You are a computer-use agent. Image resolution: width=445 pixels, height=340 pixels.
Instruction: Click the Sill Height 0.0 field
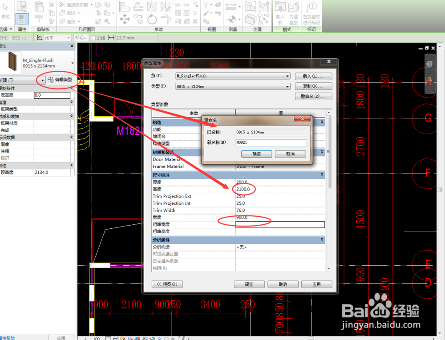(52, 95)
